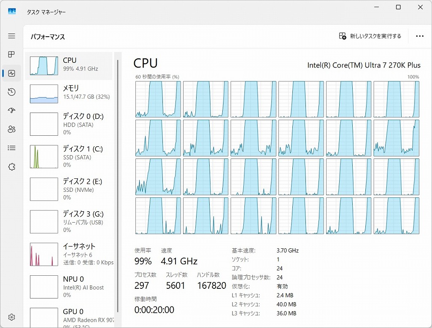432x328 pixels.
Task: Click the 60 秒間の使用率 (%) label
Action: point(157,77)
